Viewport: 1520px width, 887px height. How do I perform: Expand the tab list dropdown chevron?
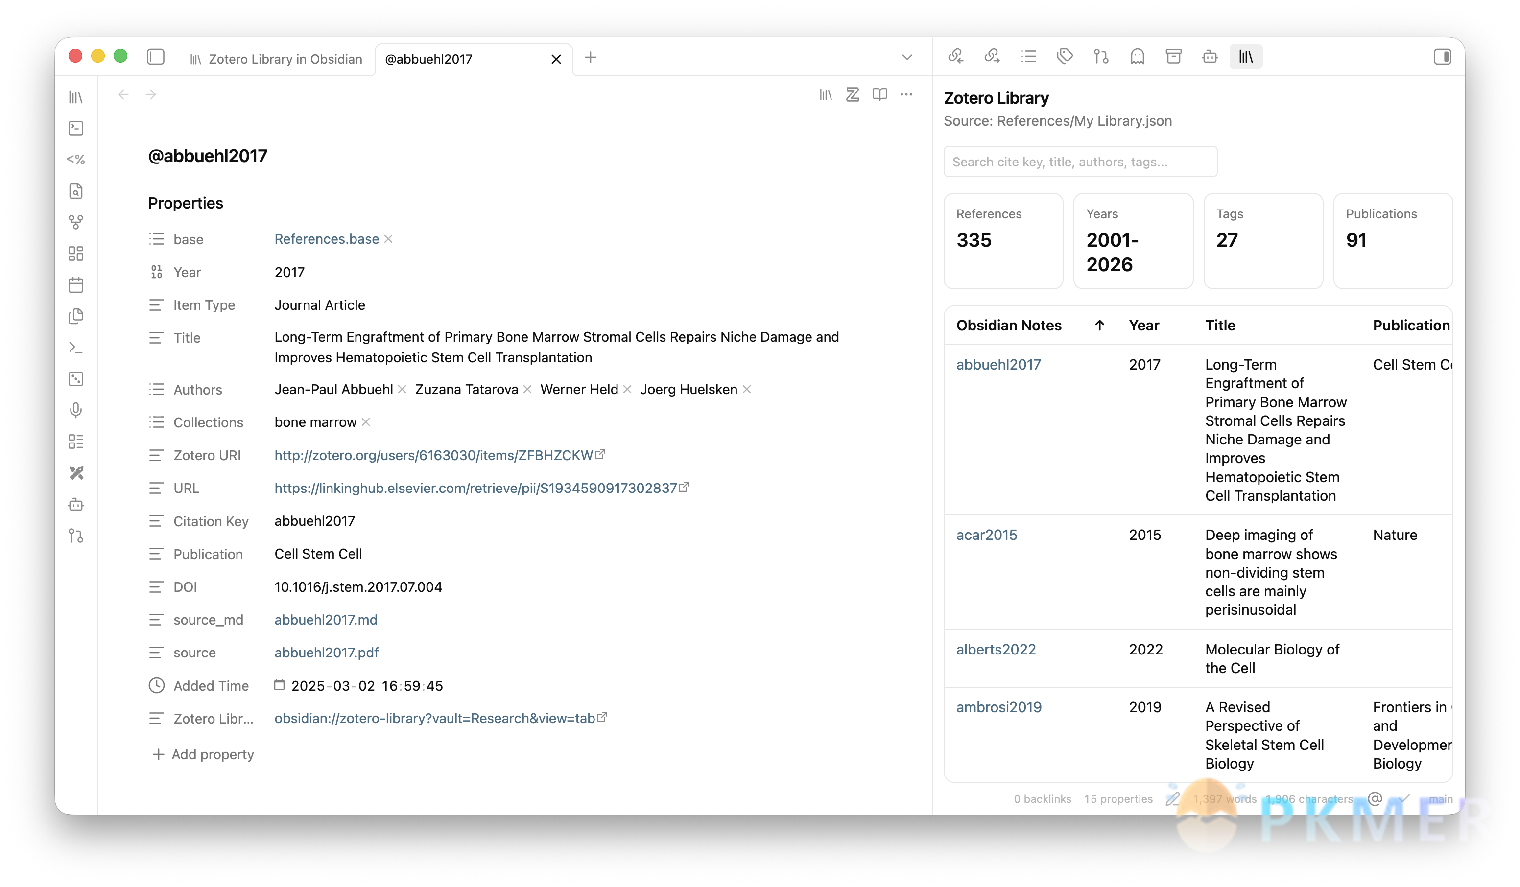[x=907, y=58]
